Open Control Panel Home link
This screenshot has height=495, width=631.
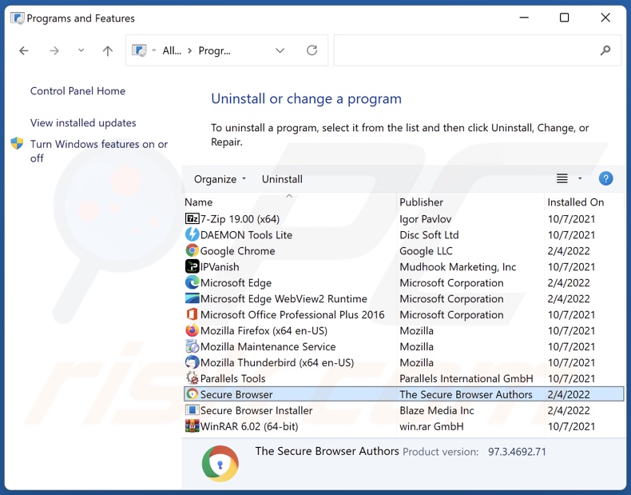pos(77,91)
